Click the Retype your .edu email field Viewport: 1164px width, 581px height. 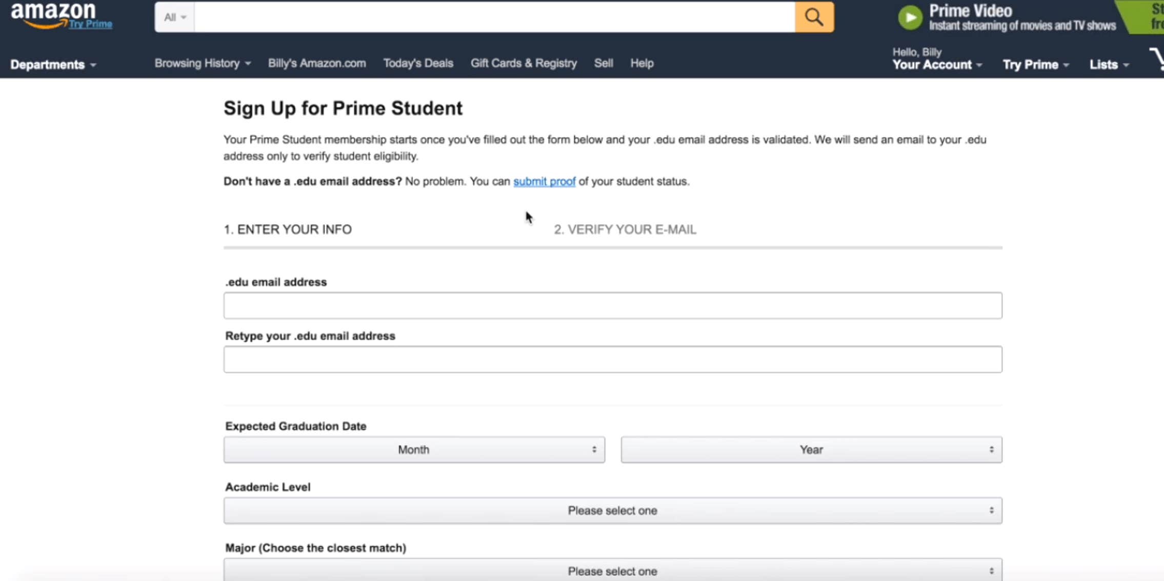(x=612, y=359)
